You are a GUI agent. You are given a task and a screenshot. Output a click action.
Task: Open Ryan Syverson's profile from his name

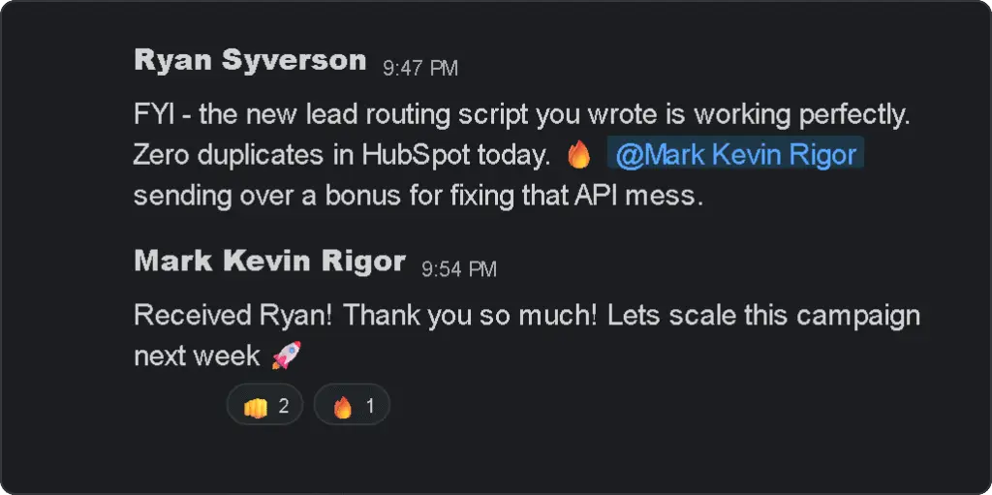tap(250, 60)
